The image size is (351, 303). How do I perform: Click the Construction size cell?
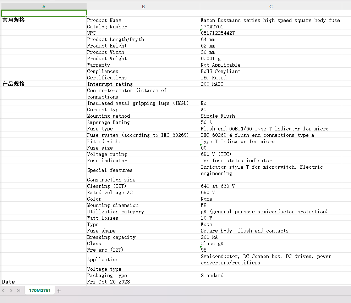(x=143, y=180)
